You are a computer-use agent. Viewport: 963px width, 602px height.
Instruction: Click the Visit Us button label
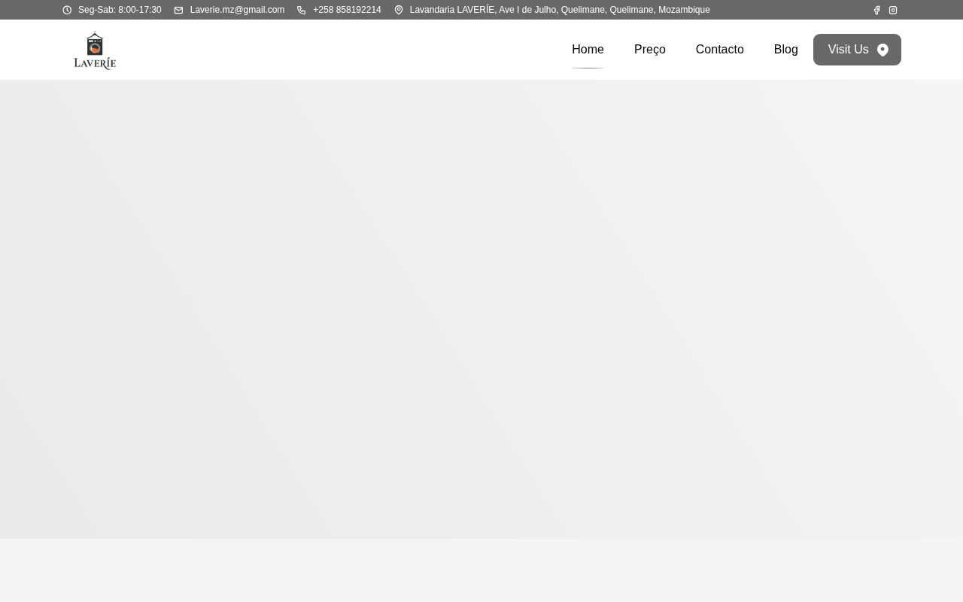click(848, 50)
